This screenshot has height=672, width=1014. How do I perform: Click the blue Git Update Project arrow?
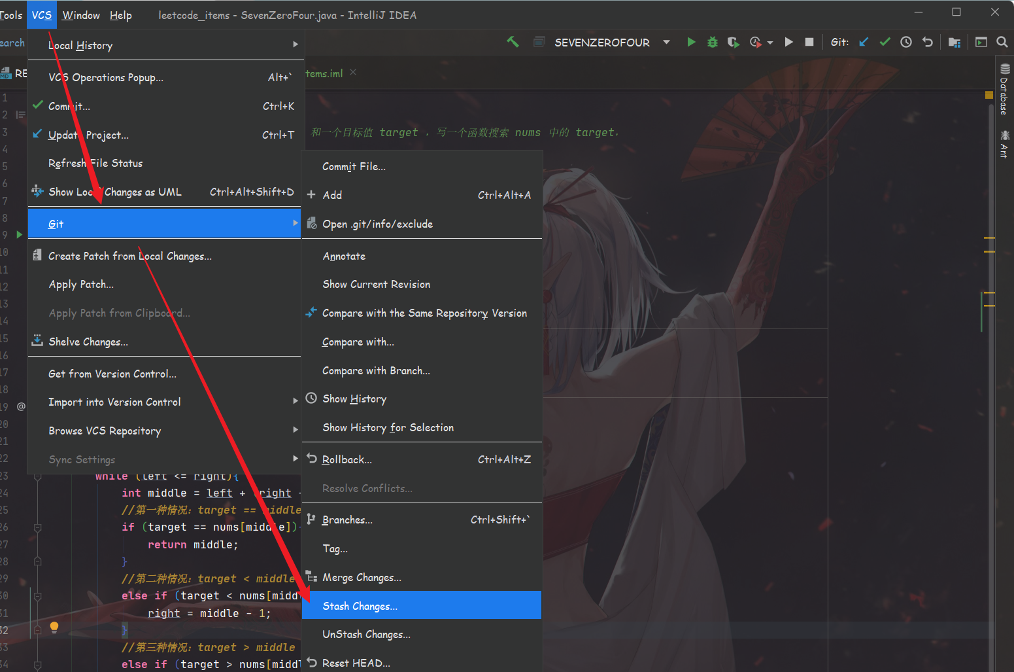[x=864, y=42]
